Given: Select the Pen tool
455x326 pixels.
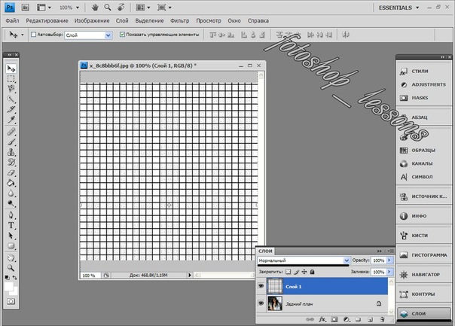Looking at the screenshot, I should [x=11, y=215].
